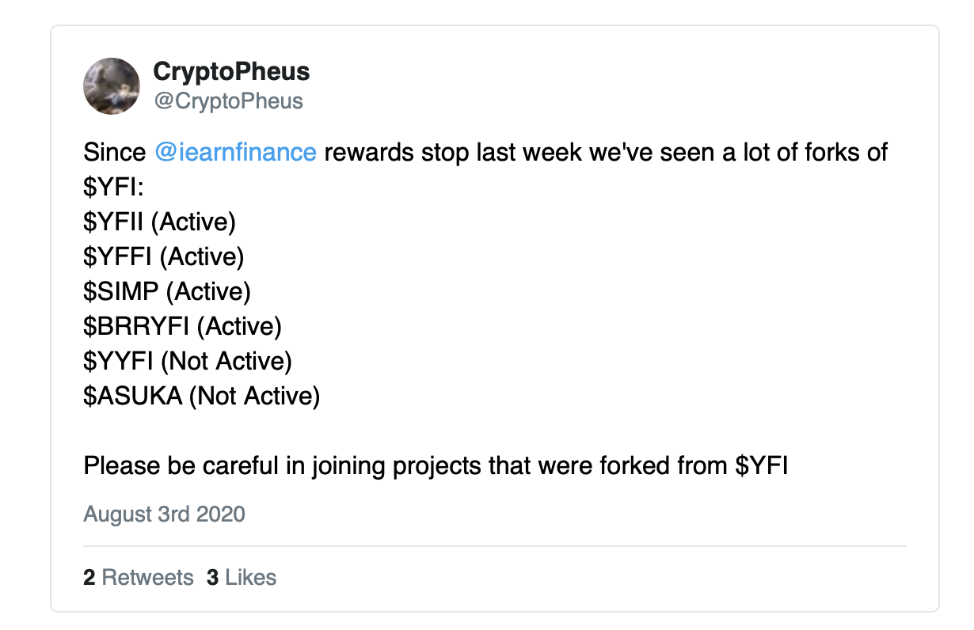Open the CryptoPheus profile avatar
The height and width of the screenshot is (630, 974).
tap(112, 85)
